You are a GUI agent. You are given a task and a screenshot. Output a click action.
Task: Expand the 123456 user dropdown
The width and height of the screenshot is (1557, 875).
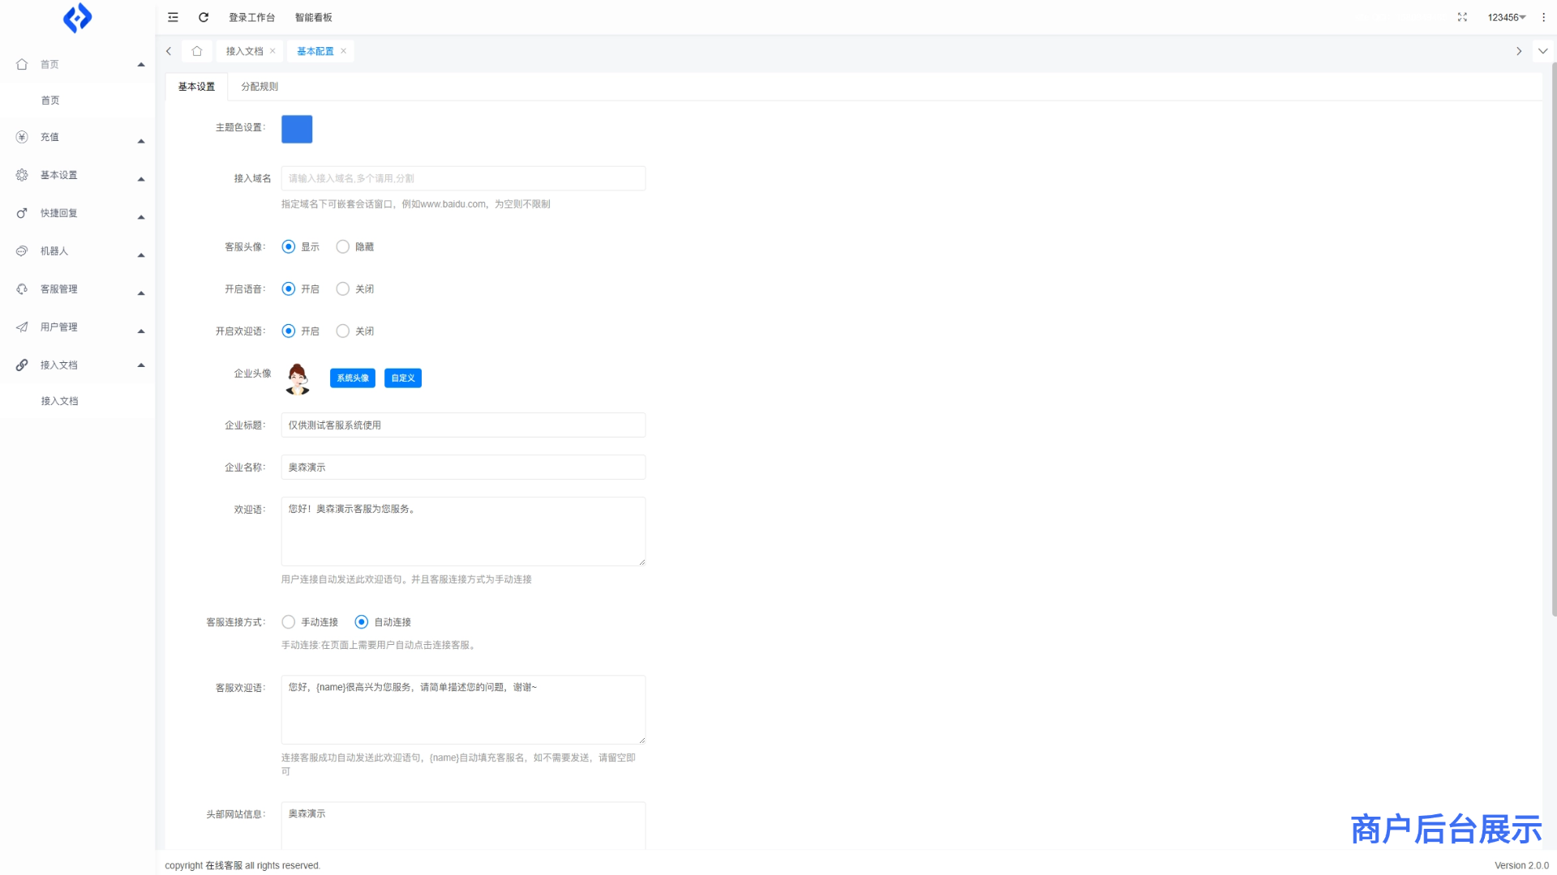(1507, 17)
